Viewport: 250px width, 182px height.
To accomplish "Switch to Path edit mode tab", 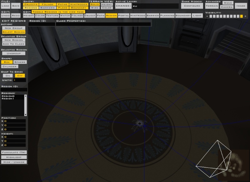I will click(101, 16).
